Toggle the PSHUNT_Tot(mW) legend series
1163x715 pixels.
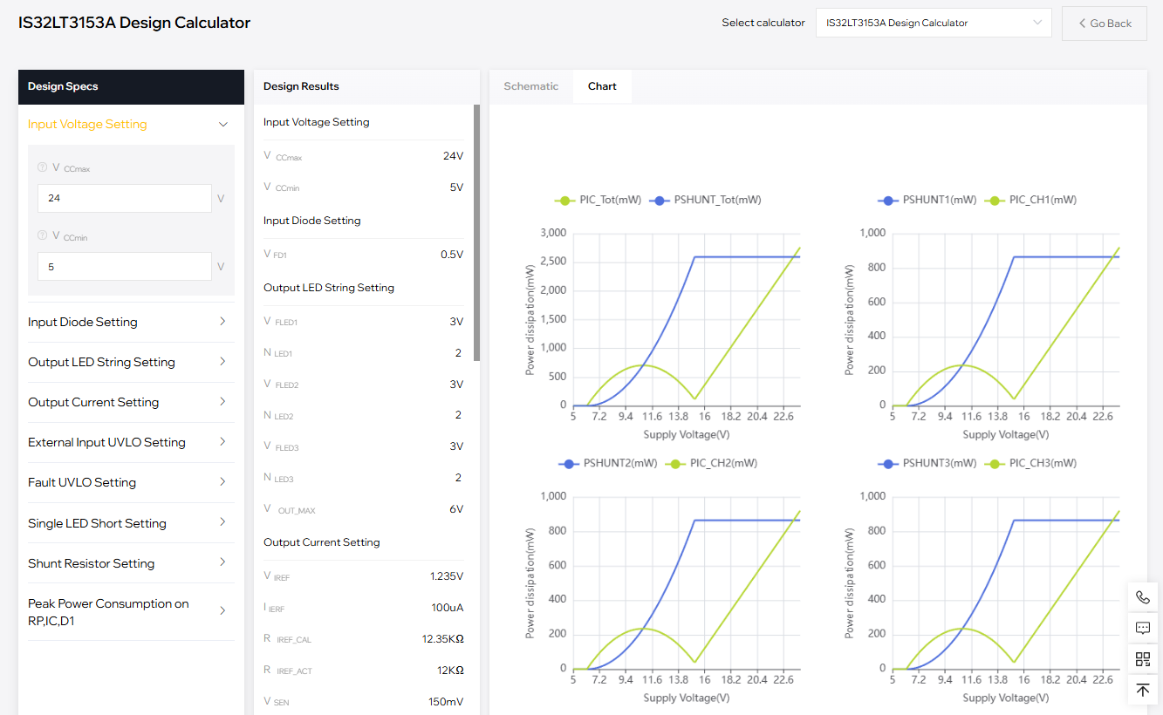coord(705,200)
